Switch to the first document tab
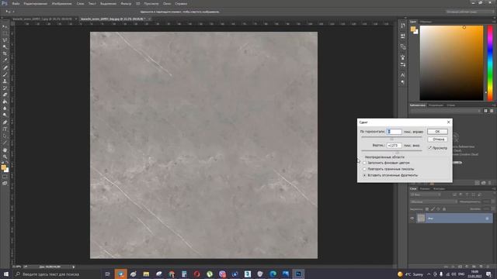Viewport: 497px width, 279px height. [x=42, y=19]
